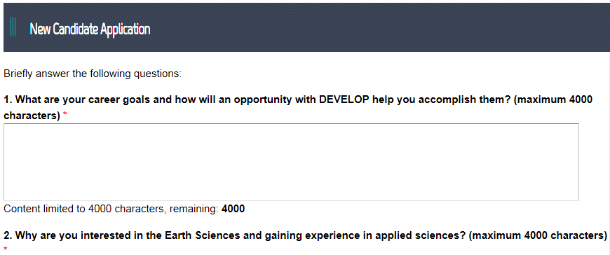The width and height of the screenshot is (610, 255).
Task: Click the vertical bars icon in header
Action: [x=13, y=27]
